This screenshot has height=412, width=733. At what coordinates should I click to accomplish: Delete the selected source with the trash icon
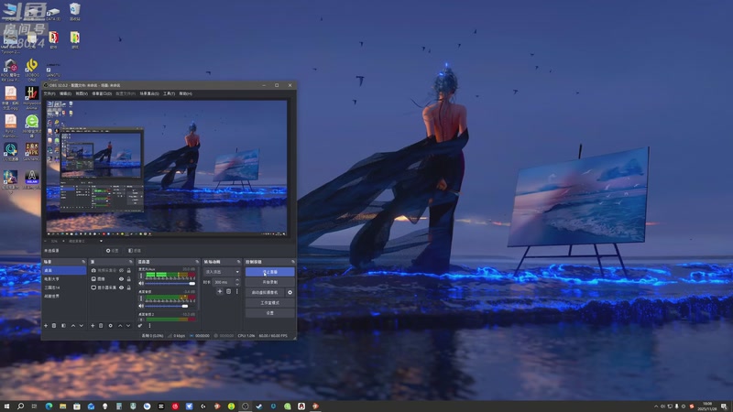pos(101,326)
